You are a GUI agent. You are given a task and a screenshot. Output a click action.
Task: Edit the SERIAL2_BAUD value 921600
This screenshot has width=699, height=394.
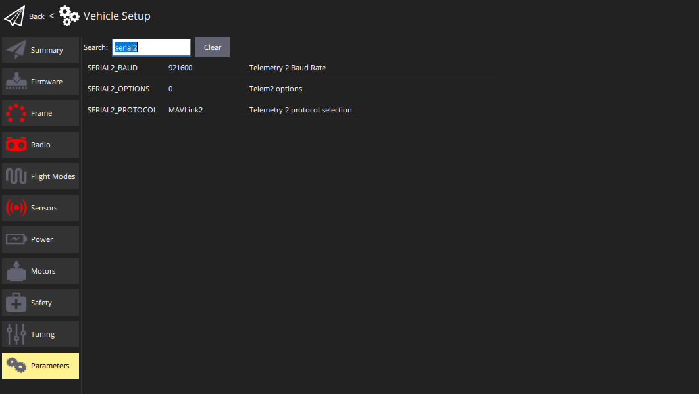point(180,68)
